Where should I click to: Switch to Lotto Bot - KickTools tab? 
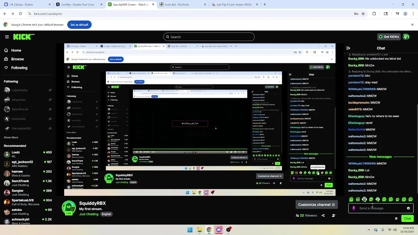[183, 5]
